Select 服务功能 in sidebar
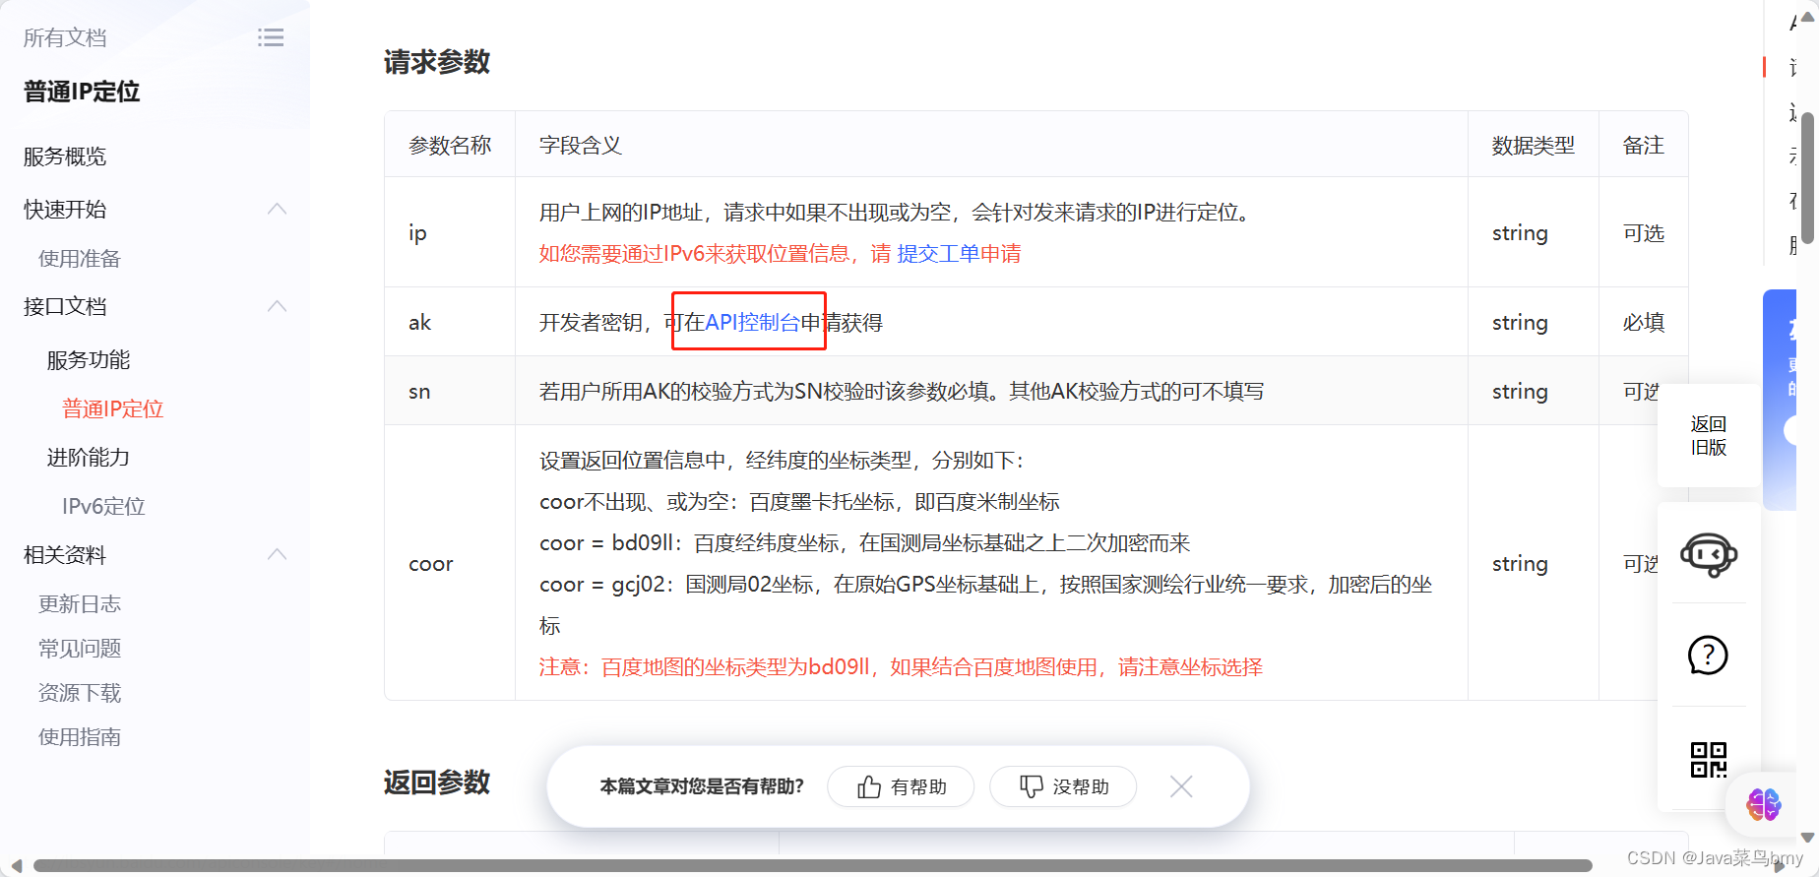Viewport: 1819px width, 877px height. click(89, 360)
